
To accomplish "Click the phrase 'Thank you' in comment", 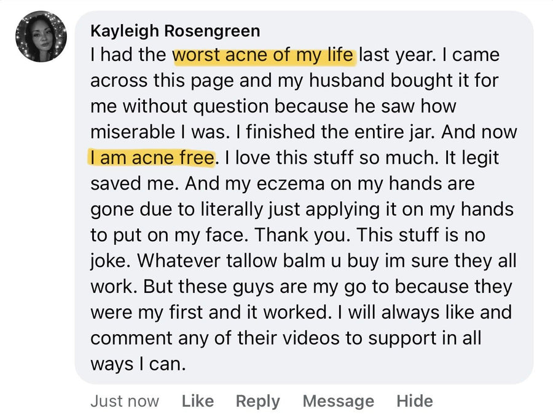I will 301,235.
